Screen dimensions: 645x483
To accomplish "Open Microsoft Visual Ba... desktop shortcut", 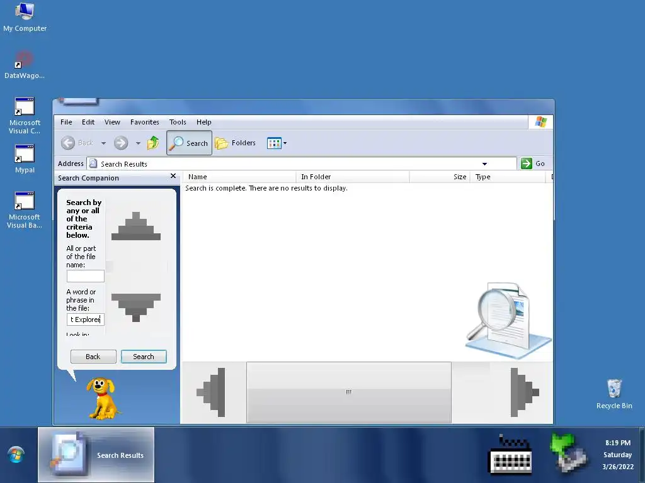I will point(25,210).
